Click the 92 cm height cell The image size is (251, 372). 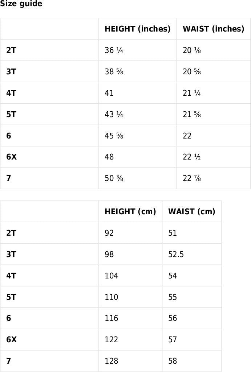point(109,233)
